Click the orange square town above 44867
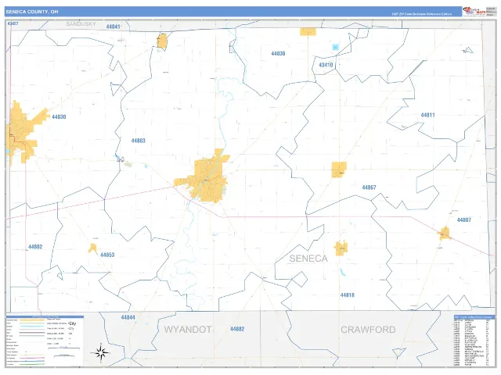Viewport: 501px width, 375px height. coord(339,170)
